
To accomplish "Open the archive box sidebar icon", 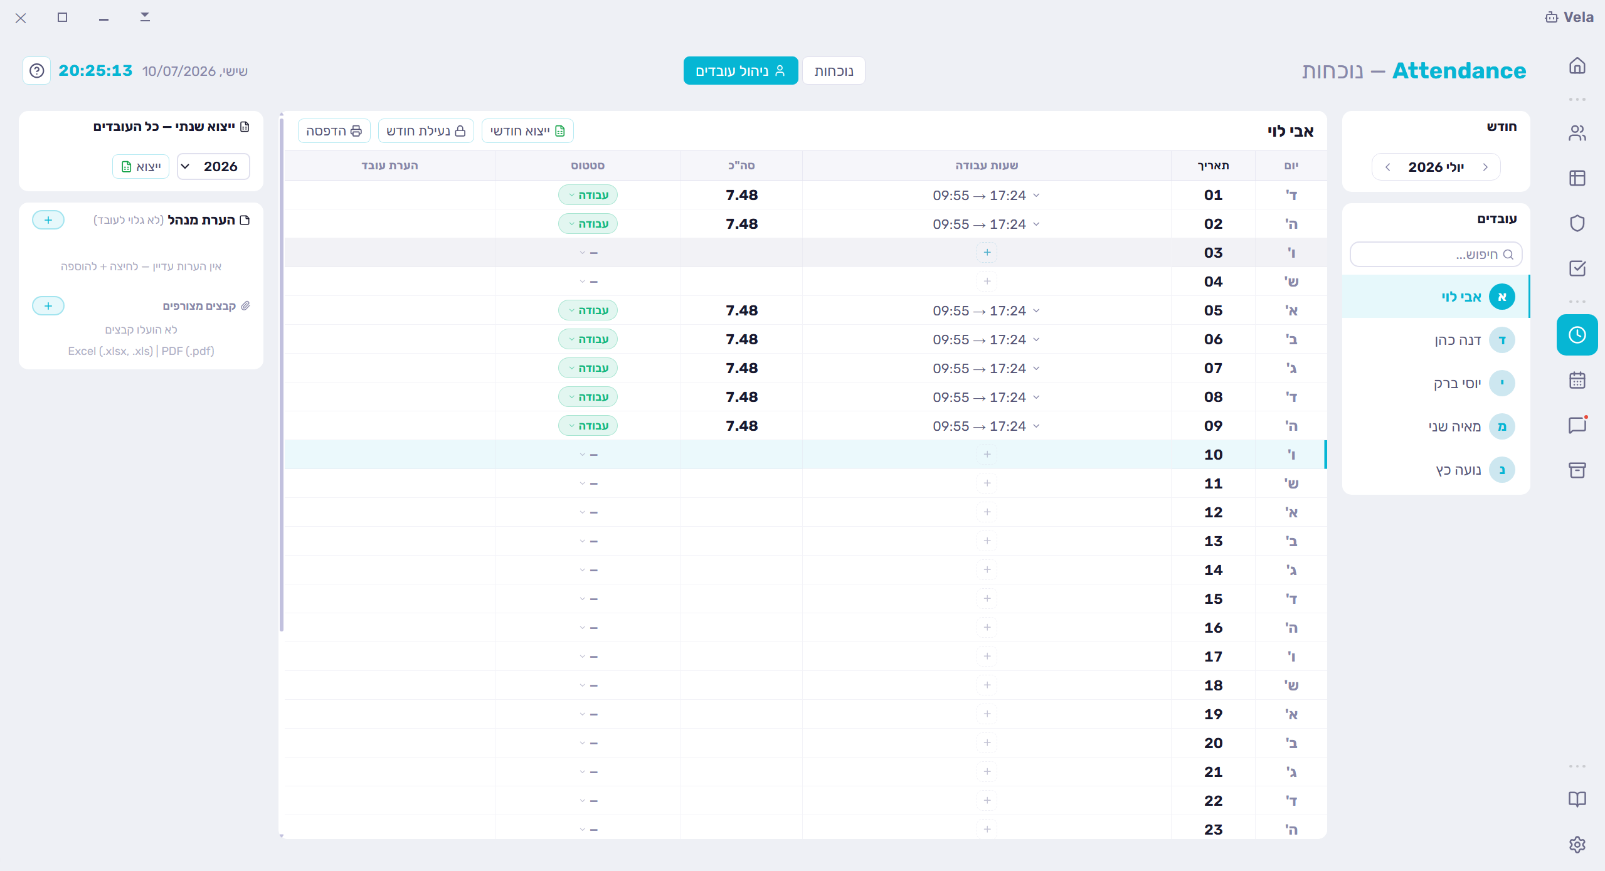I will [x=1577, y=470].
